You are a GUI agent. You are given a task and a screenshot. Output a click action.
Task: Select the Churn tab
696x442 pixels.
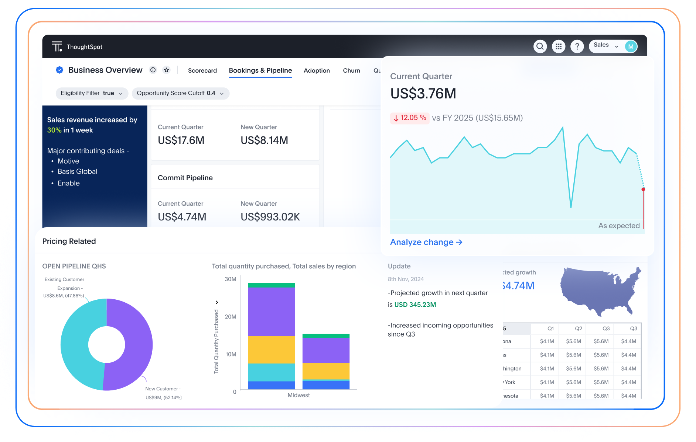click(x=351, y=70)
